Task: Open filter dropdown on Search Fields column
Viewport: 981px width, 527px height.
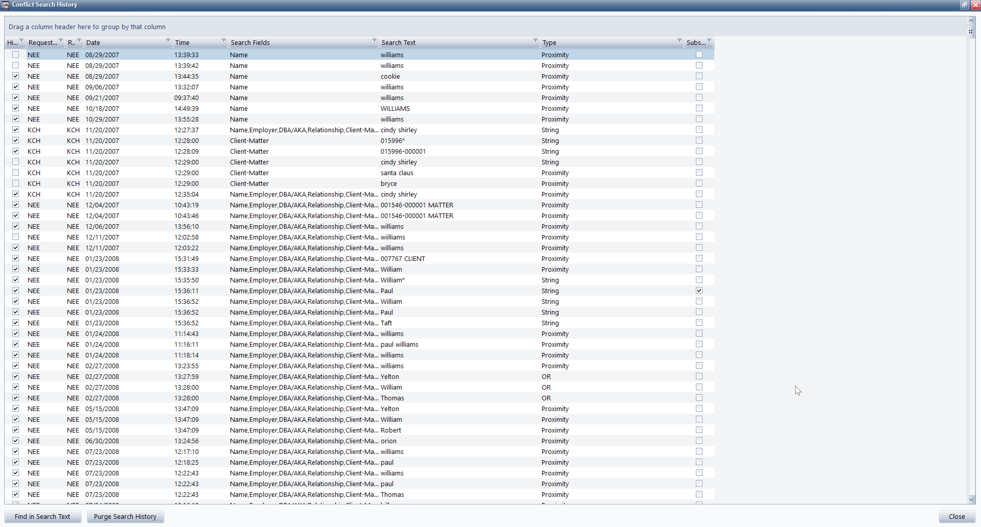Action: (374, 40)
